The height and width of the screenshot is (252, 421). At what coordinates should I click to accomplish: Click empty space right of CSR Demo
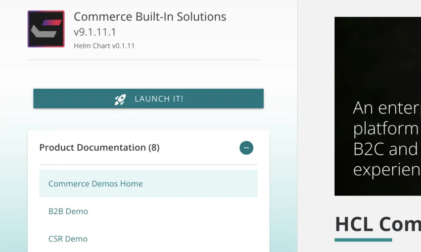coord(177,239)
